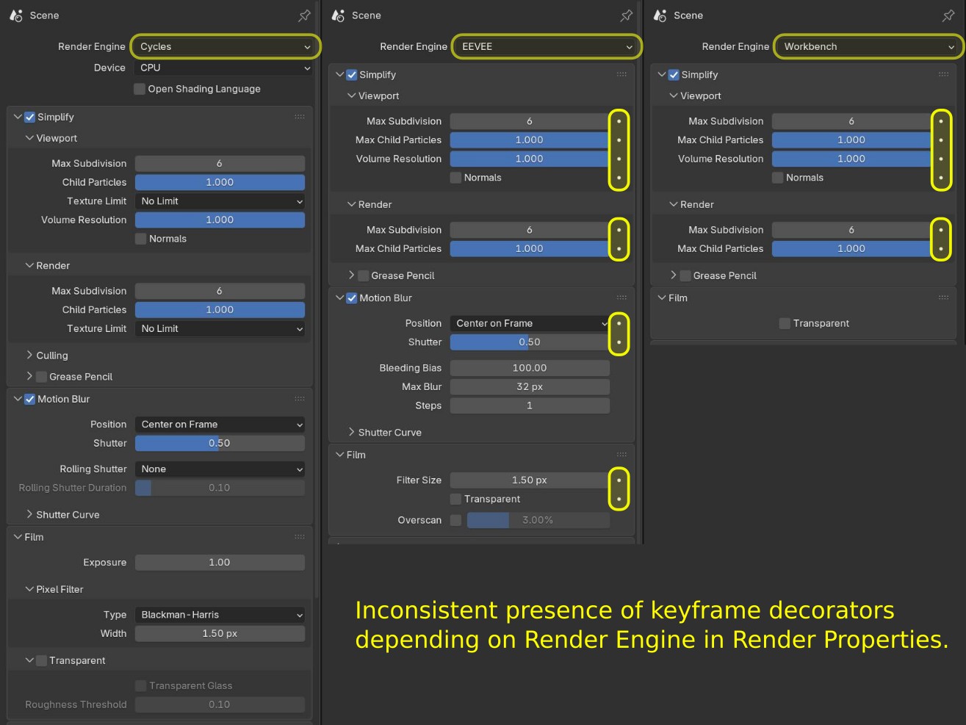Image resolution: width=966 pixels, height=725 pixels.
Task: Click the Scene icon in the Cycles panel header
Action: point(17,15)
